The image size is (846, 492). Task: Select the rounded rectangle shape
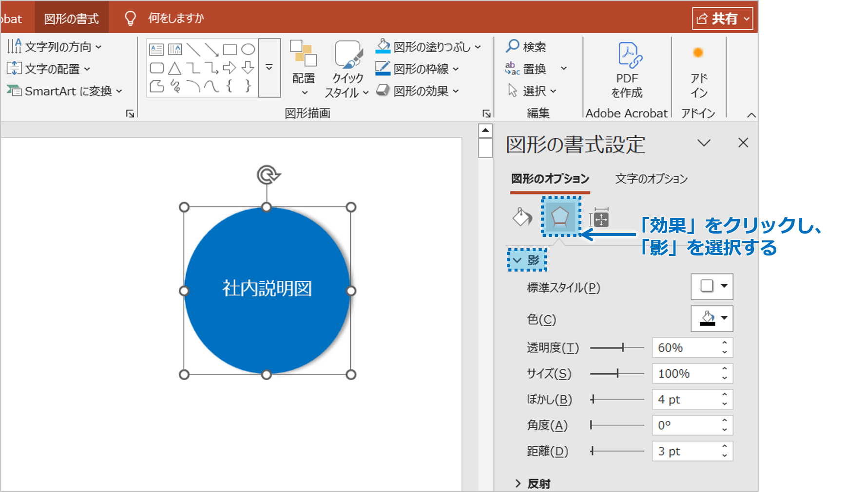point(156,68)
